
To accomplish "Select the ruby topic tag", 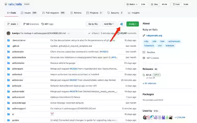I will pyautogui.click(x=146, y=41).
